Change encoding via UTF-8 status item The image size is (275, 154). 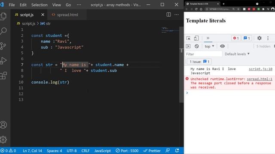pos(72,151)
